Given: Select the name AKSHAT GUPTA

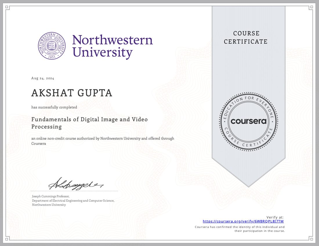Looking at the screenshot, I should click(x=72, y=93).
